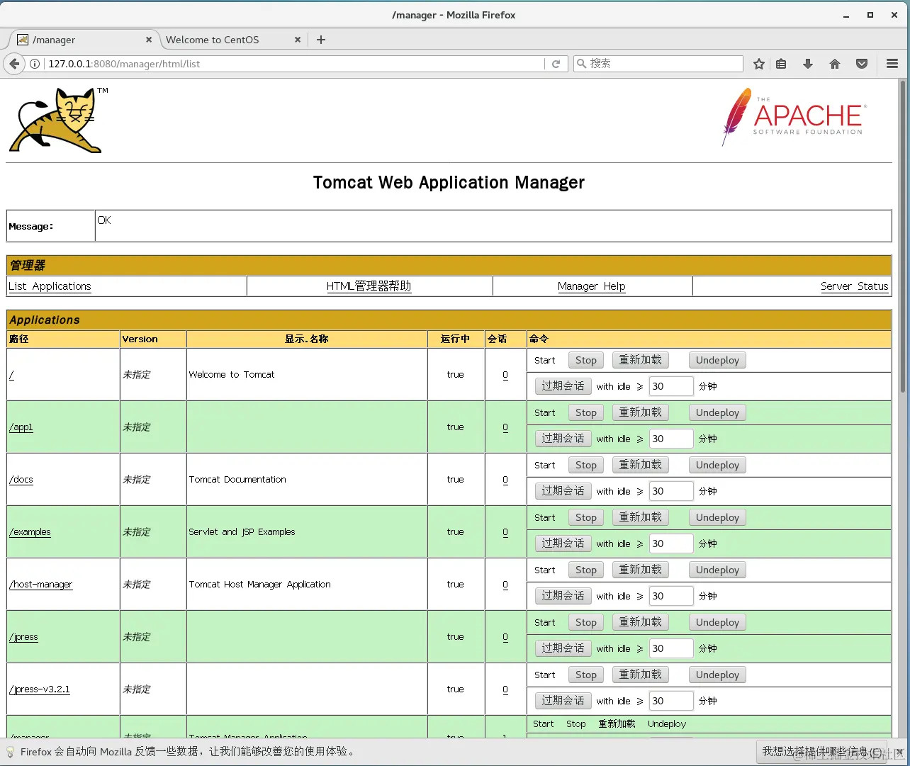Click 过期会话 for /jpress-v3.2.1
The height and width of the screenshot is (766, 910).
tap(563, 701)
